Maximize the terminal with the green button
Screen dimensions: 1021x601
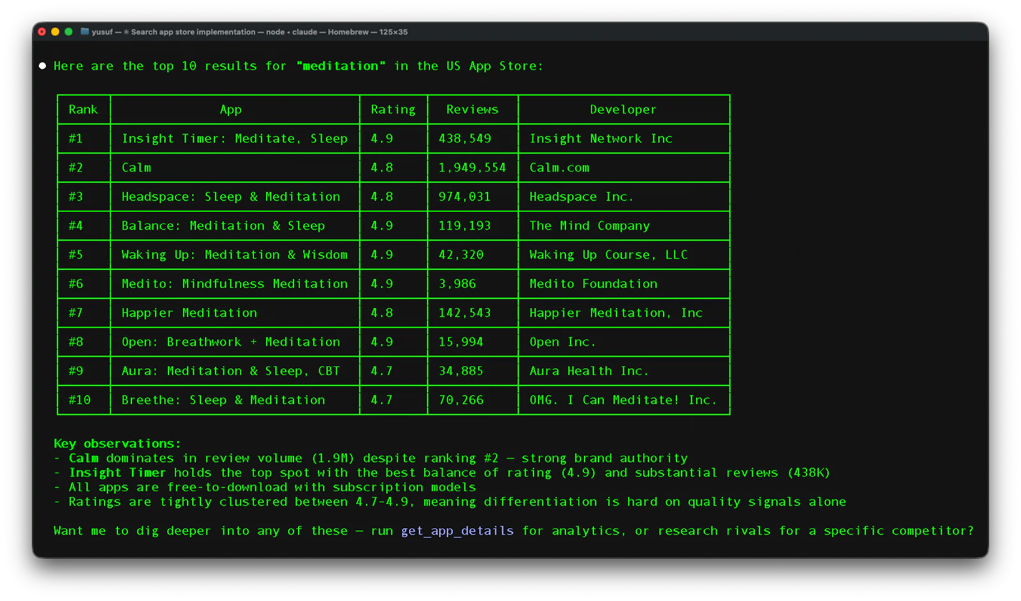68,31
